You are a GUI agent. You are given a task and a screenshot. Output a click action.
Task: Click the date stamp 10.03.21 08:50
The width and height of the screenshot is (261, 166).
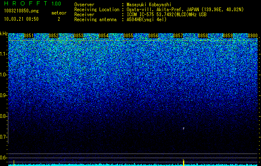click(x=22, y=19)
